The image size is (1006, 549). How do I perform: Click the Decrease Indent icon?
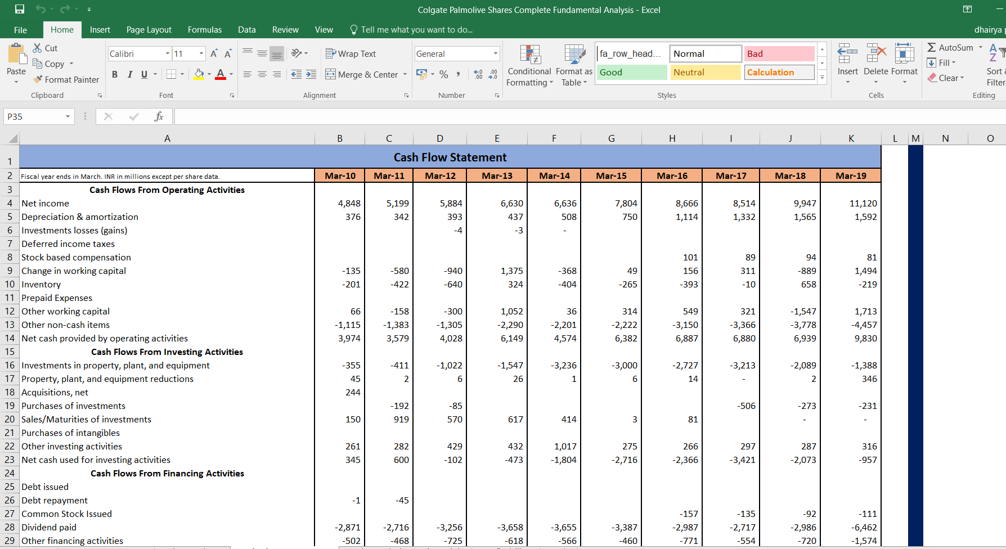(x=297, y=74)
